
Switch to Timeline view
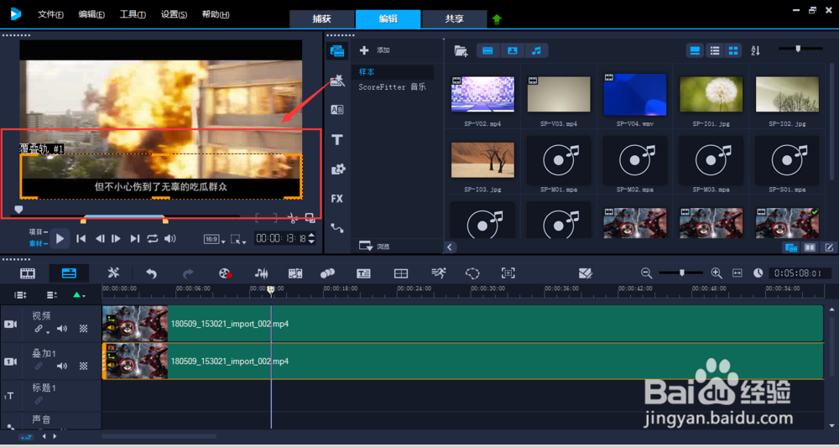click(69, 273)
